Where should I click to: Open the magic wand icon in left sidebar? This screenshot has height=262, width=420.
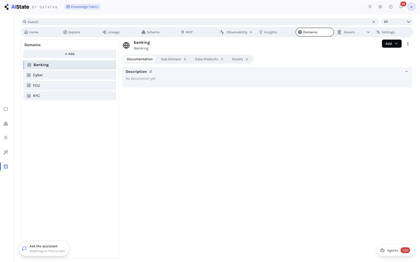click(6, 152)
